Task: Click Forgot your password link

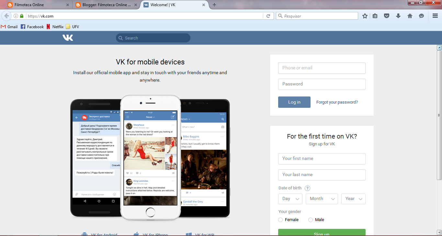Action: click(x=337, y=102)
